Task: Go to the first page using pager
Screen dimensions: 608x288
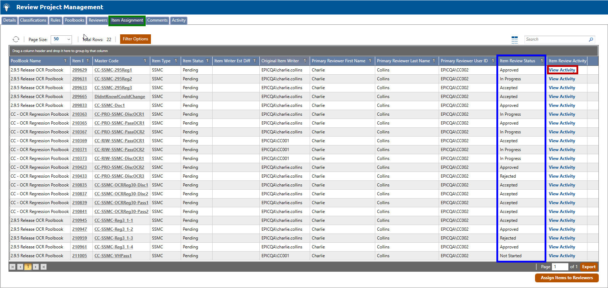Action: (x=13, y=267)
